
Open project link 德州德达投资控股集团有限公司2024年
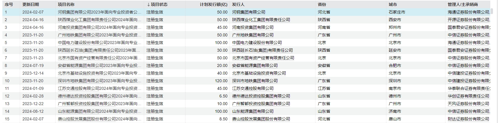point(100,96)
